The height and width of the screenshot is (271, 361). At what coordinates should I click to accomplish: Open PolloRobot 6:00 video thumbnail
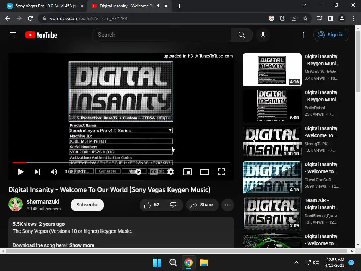(x=272, y=106)
